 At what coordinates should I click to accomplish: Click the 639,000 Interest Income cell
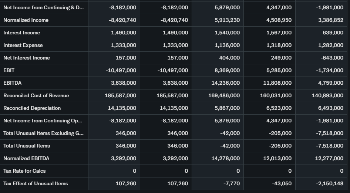333,33
